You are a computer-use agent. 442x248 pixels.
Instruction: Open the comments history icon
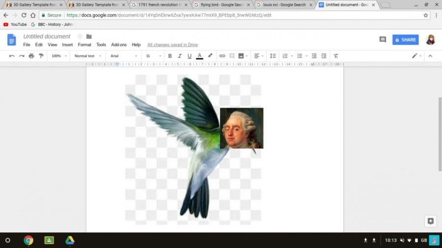383,40
